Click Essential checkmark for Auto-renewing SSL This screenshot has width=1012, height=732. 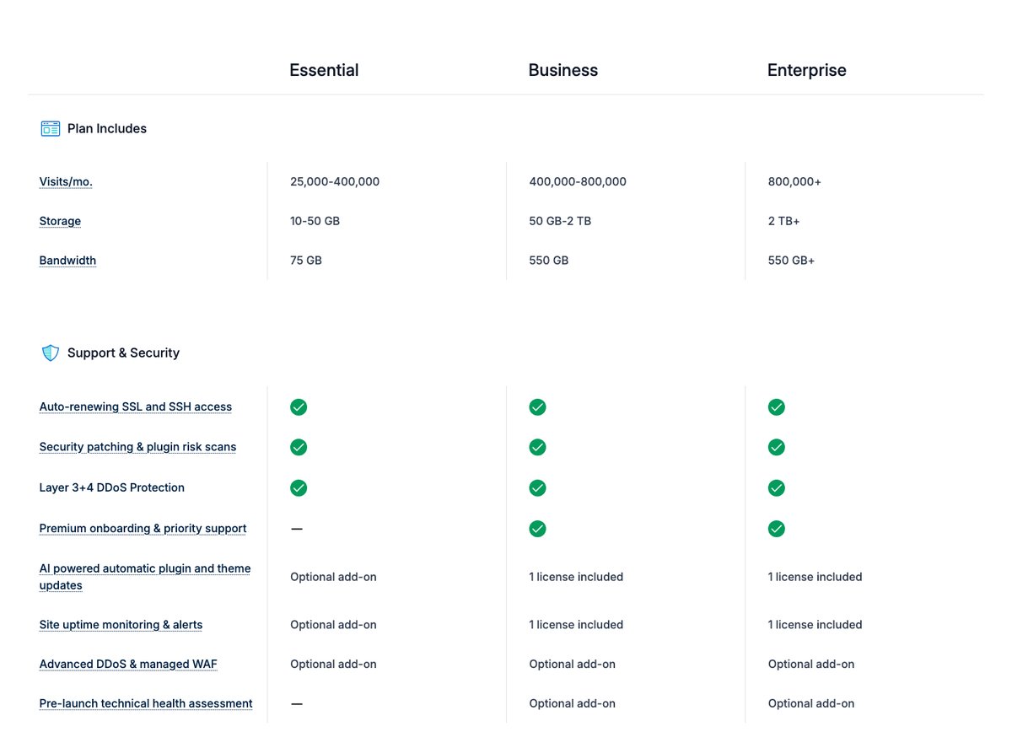point(299,407)
